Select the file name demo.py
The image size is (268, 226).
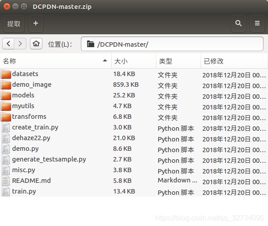point(25,149)
